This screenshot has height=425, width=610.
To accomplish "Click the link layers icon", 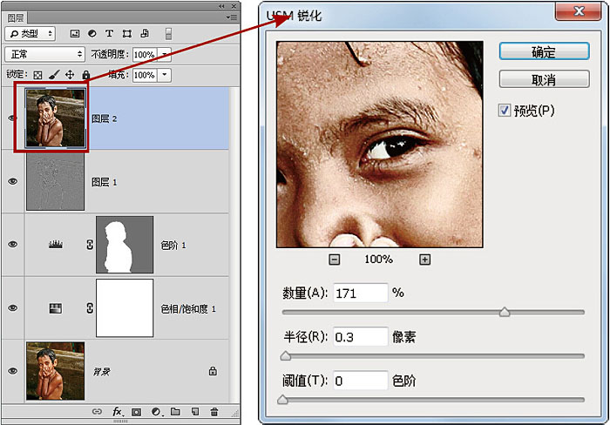I will [98, 411].
